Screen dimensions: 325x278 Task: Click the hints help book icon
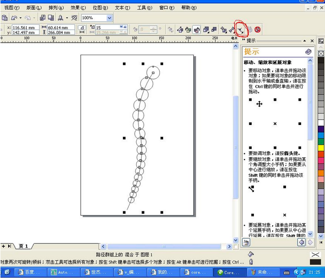click(308, 51)
